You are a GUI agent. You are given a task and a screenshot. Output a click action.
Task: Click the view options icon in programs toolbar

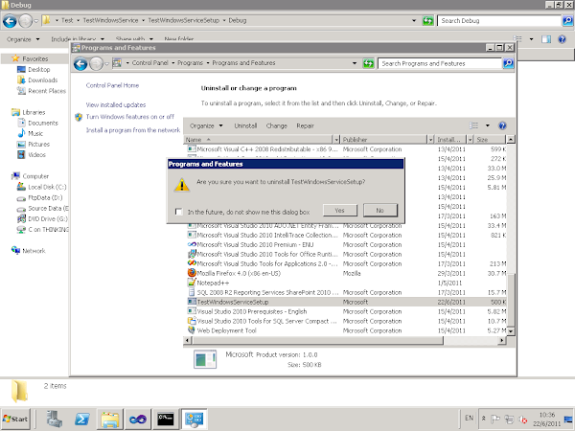(473, 125)
